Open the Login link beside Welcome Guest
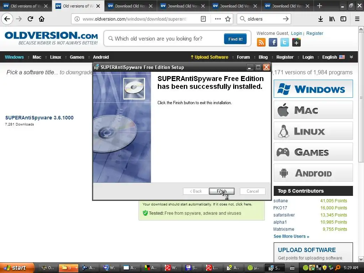This screenshot has width=364, height=273. tap(296, 33)
